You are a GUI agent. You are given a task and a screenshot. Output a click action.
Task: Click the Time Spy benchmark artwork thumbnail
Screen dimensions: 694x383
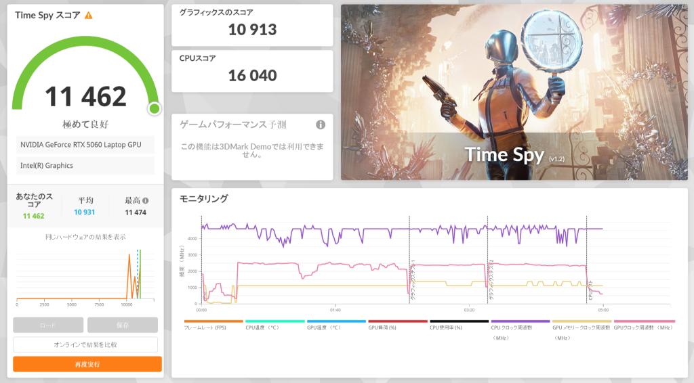[513, 93]
